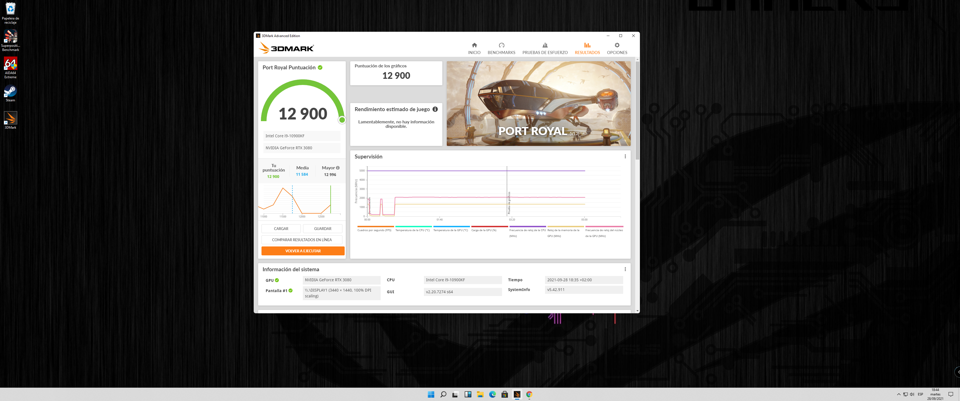Expand the hidden system tray icons chevron
This screenshot has height=401, width=960.
899,394
